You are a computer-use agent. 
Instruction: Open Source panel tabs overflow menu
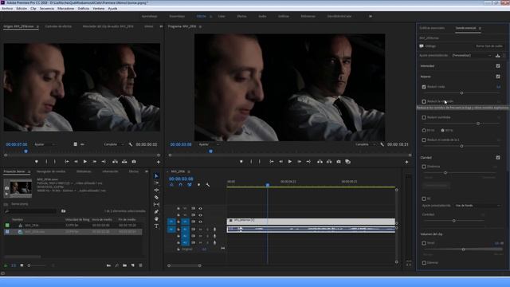coord(161,26)
